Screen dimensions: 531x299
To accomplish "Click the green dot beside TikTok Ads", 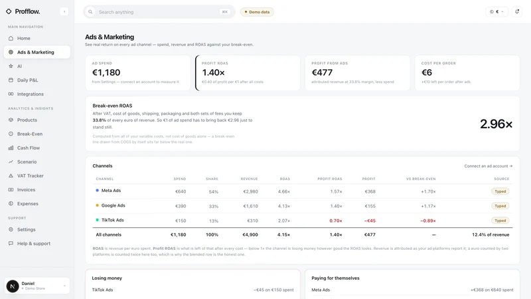I will point(97,220).
